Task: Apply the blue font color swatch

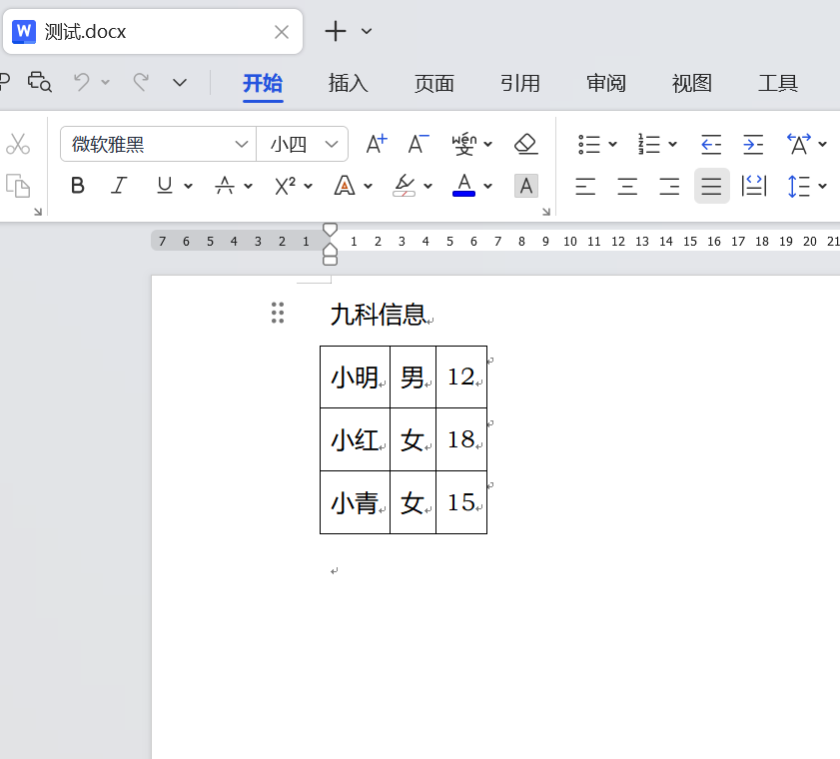Action: pyautogui.click(x=463, y=186)
